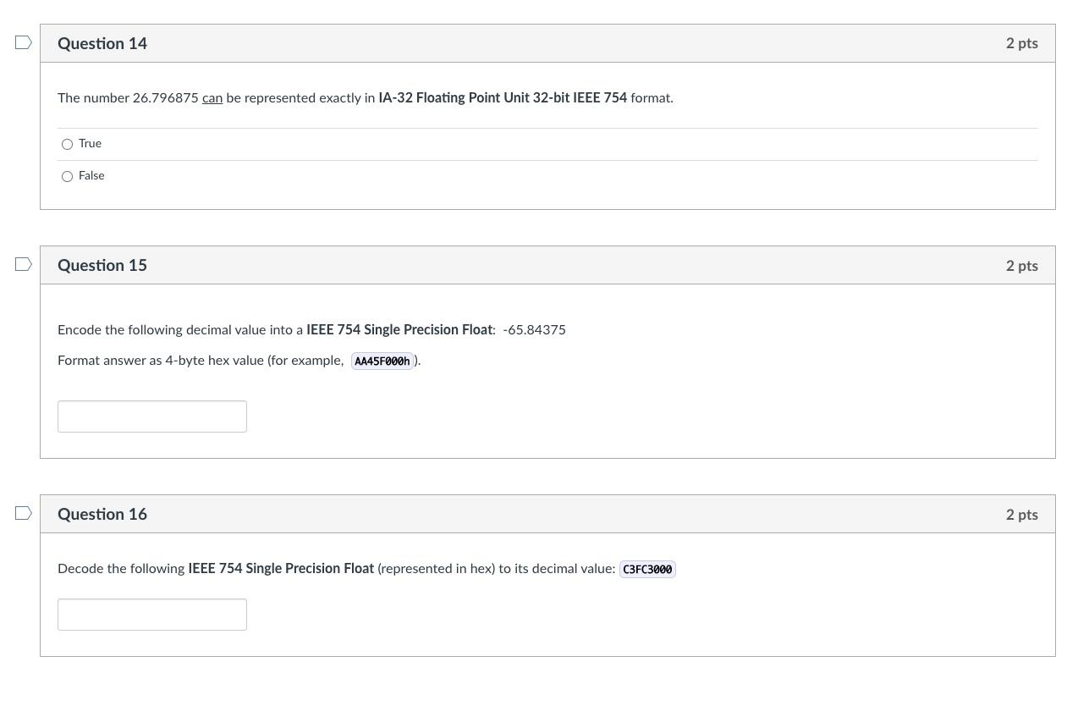Select the False radio button
This screenshot has height=706, width=1089.
pos(67,176)
